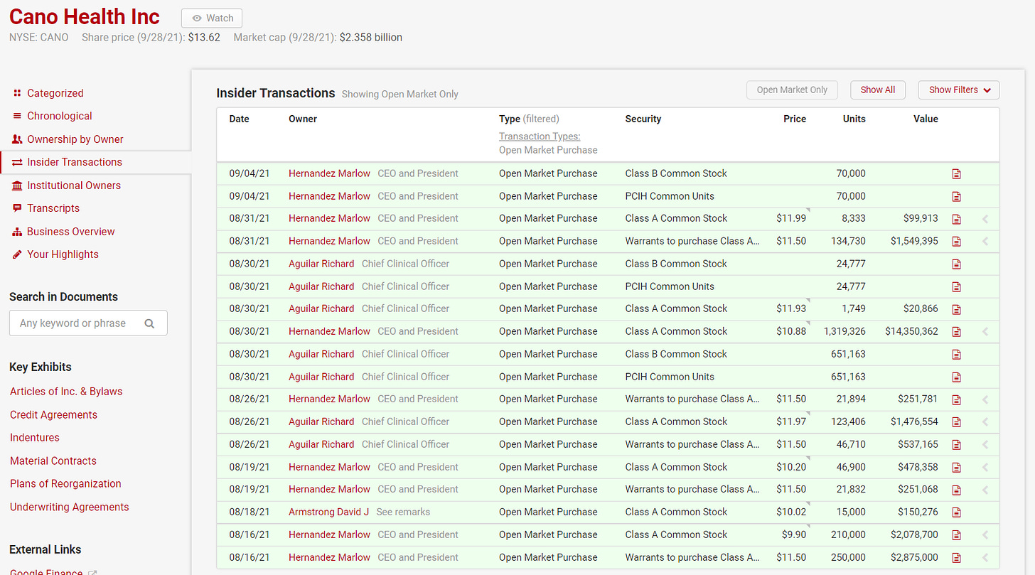
Task: Click the Cano Health Inc title
Action: point(85,17)
